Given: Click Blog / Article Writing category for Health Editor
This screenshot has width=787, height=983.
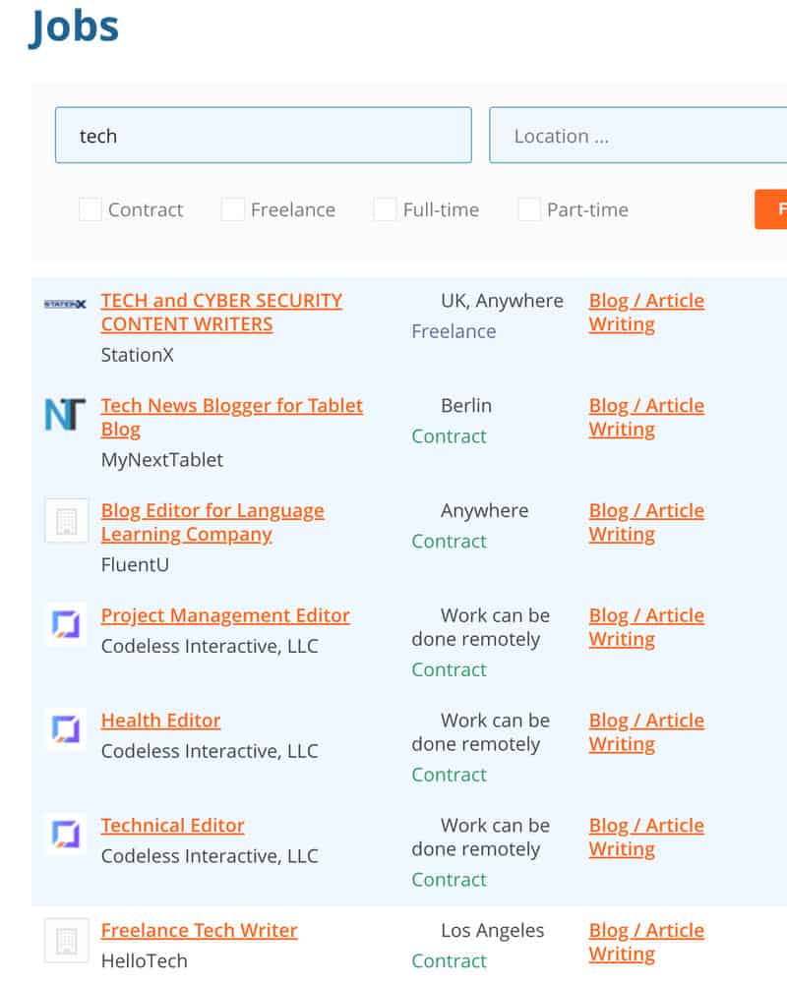Looking at the screenshot, I should (645, 732).
